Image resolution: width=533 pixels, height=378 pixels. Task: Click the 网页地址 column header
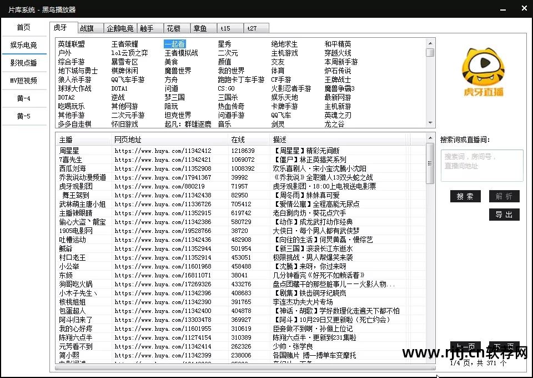point(170,140)
